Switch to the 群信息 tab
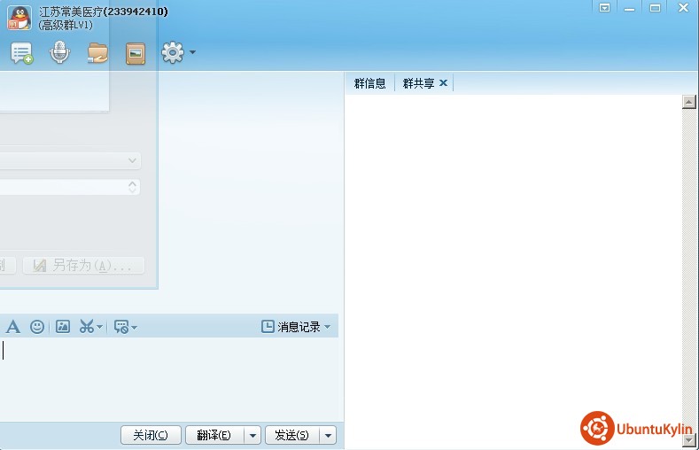 coord(369,83)
